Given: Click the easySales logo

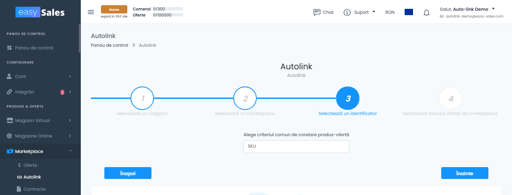Looking at the screenshot, I should click(x=40, y=12).
